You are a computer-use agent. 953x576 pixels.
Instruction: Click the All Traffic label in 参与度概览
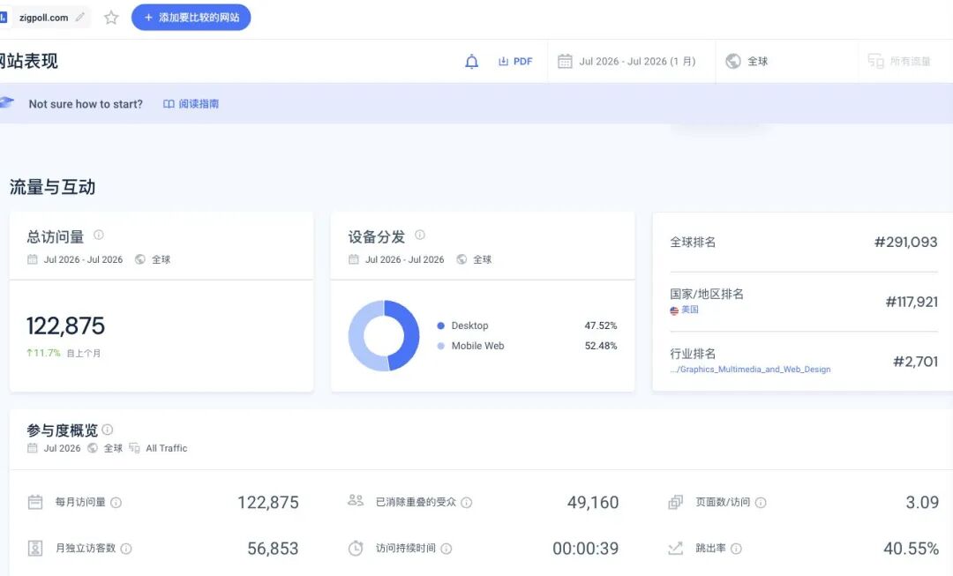pyautogui.click(x=167, y=448)
